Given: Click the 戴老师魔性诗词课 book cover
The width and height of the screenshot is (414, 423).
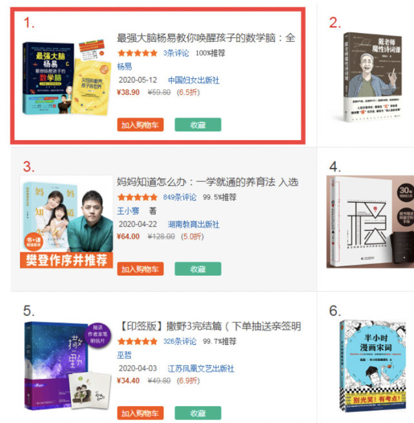Looking at the screenshot, I should [372, 77].
